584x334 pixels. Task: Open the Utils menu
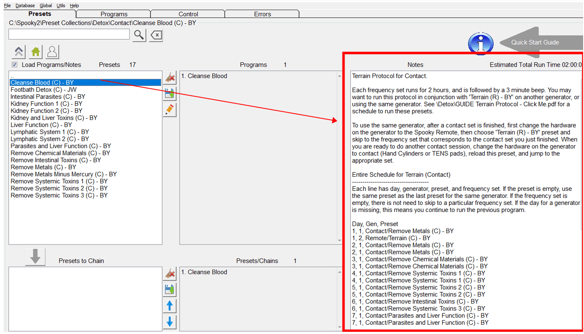61,6
